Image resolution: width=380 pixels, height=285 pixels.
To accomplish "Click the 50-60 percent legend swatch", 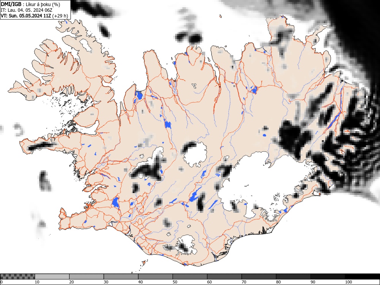I will coord(190,277).
